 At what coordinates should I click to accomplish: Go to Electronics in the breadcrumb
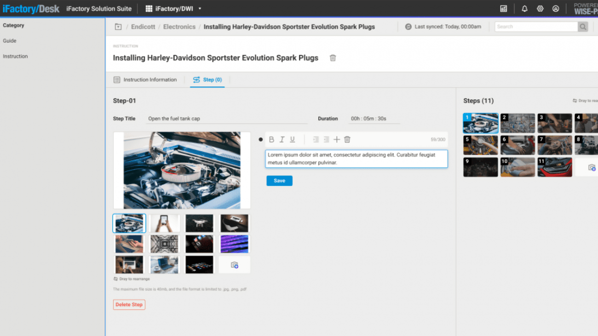click(179, 27)
